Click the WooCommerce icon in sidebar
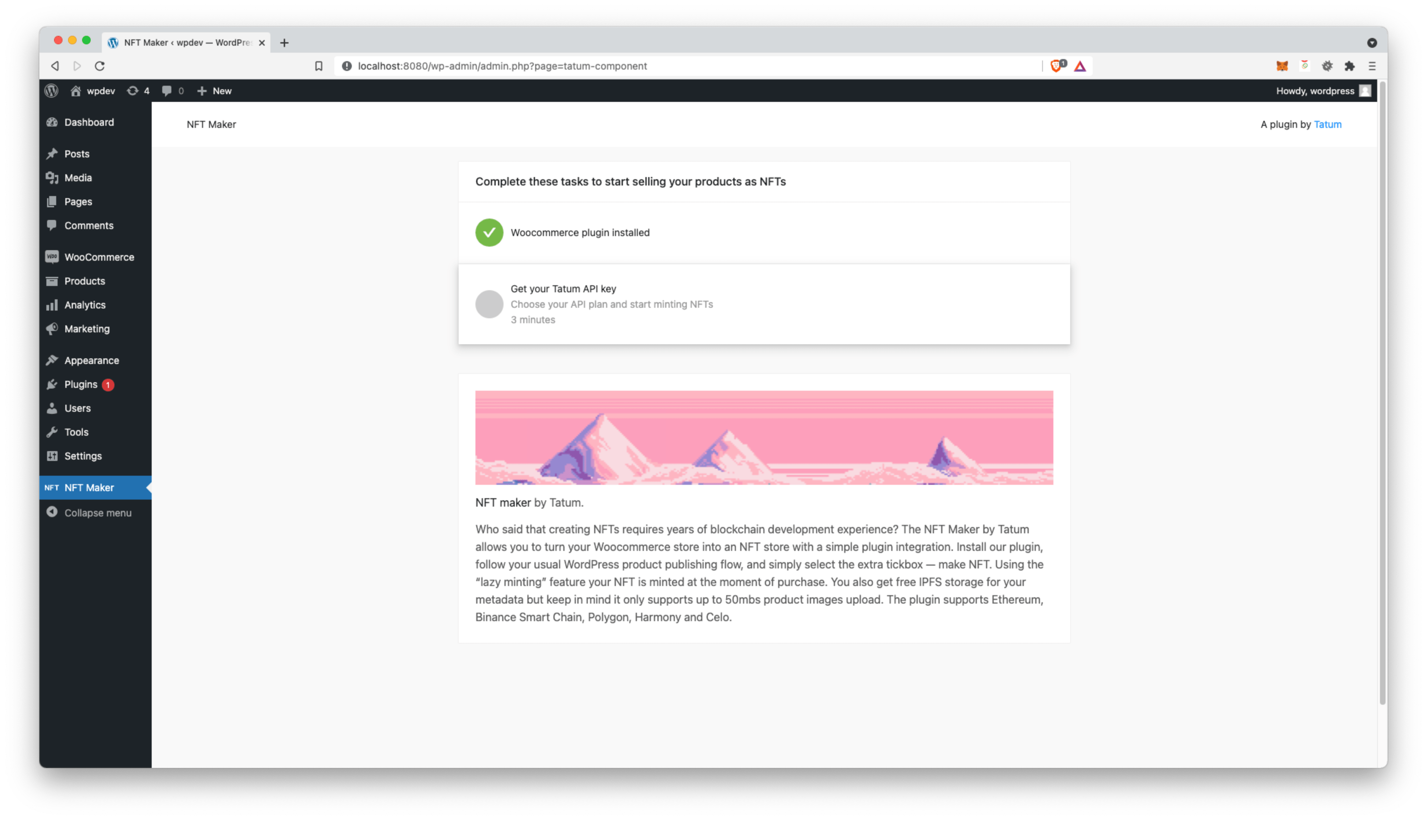Viewport: 1427px width, 820px height. pos(53,256)
